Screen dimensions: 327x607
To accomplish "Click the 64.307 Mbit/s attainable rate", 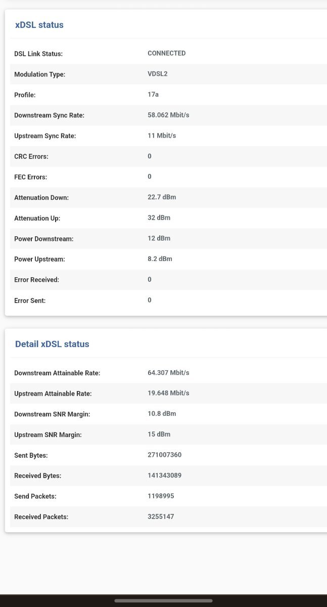I will click(168, 373).
